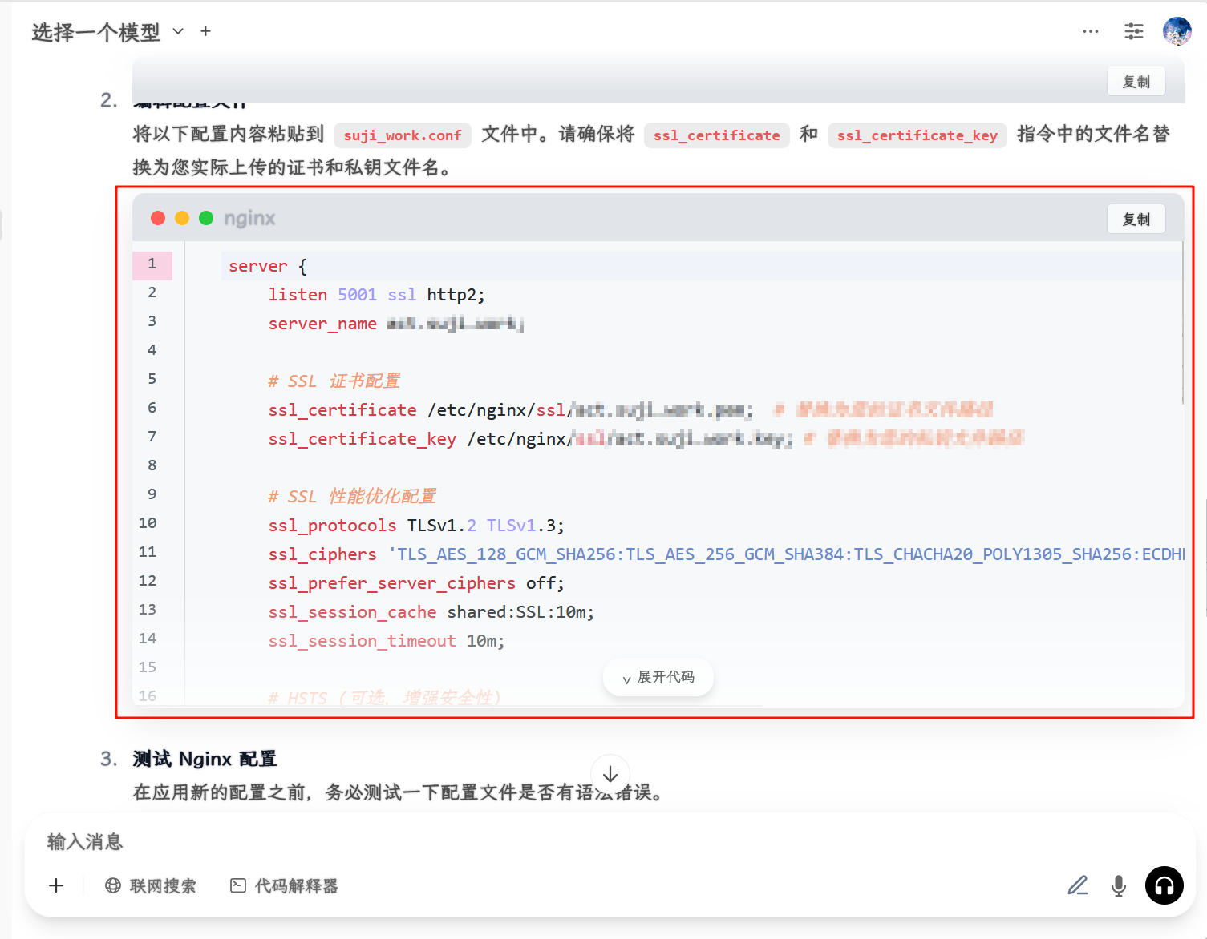Focus the 输入消息 input field

[610, 841]
